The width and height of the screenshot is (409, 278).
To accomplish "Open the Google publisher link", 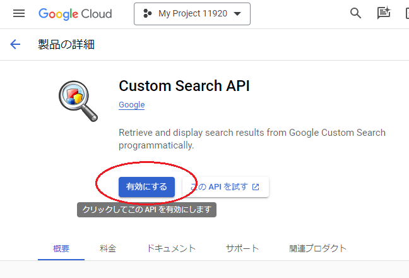I will click(131, 105).
